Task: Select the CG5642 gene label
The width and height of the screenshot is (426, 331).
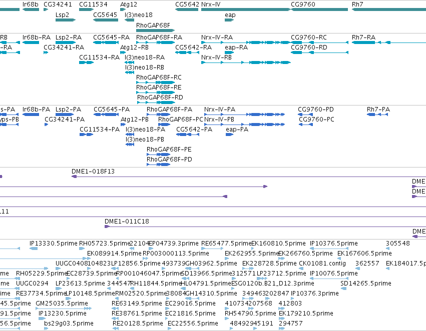Action: pyautogui.click(x=187, y=4)
